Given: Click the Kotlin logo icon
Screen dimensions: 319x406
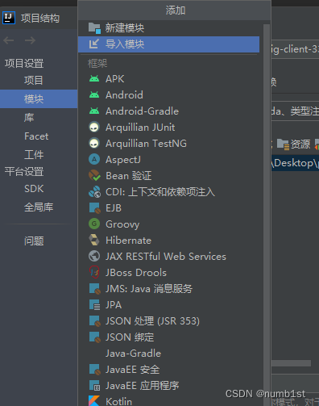Looking at the screenshot, I should tap(94, 400).
